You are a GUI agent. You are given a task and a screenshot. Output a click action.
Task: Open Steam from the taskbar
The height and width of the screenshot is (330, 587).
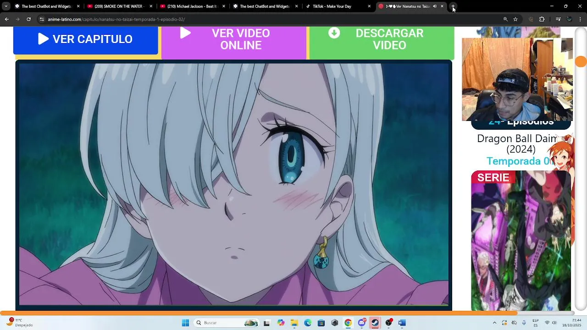[x=375, y=323]
